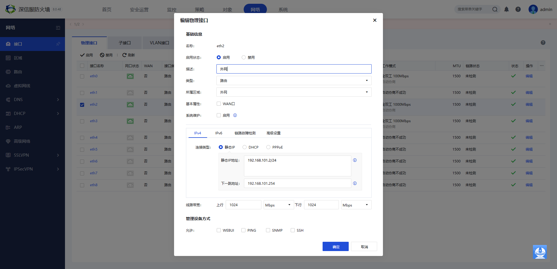Viewport: 557px width, 269px height.
Task: Switch to the 链路故障检测 tab
Action: pyautogui.click(x=245, y=133)
